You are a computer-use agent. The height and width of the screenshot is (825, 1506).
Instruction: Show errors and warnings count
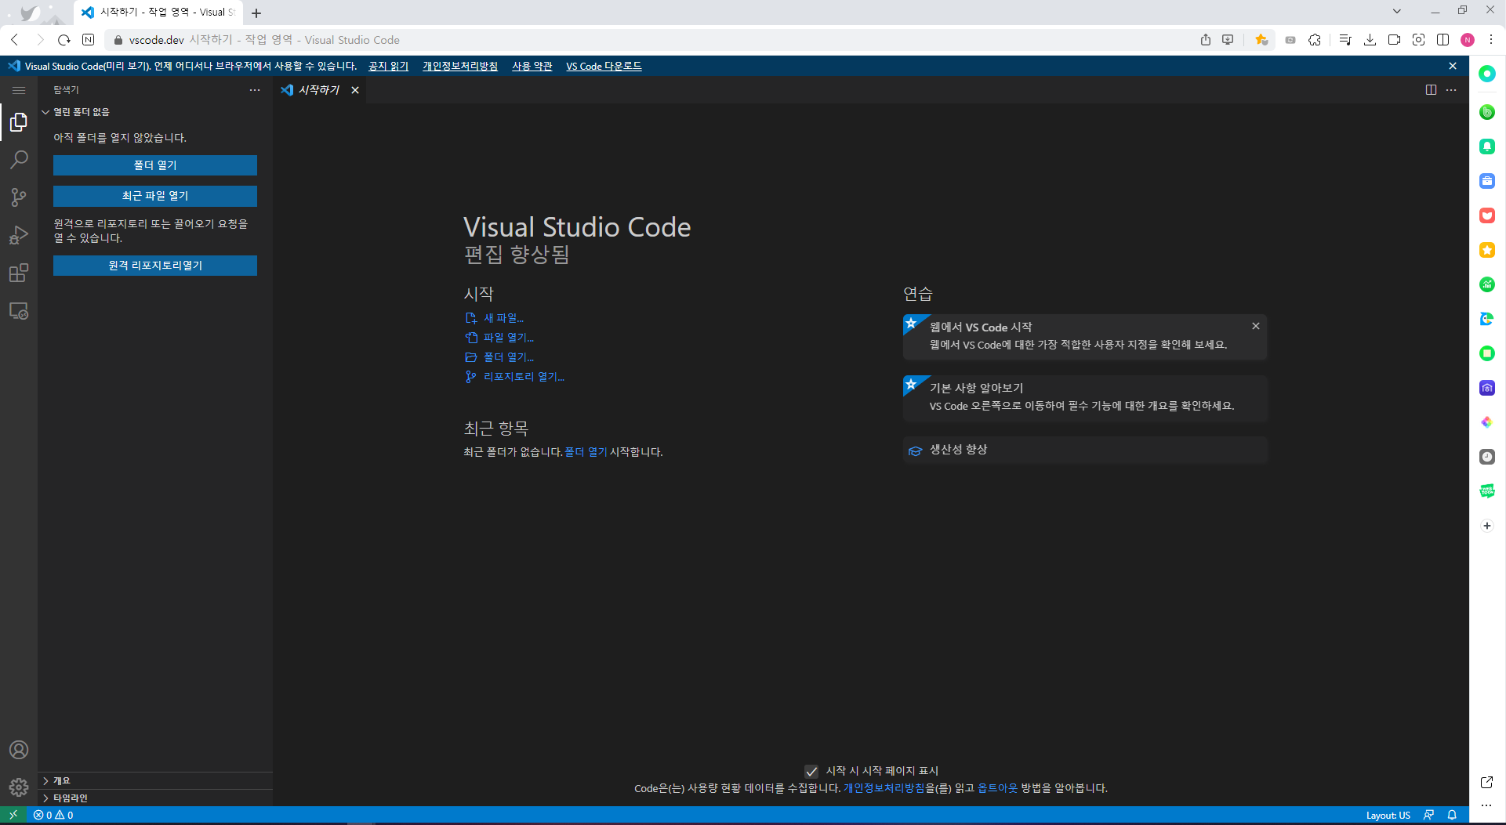(53, 815)
